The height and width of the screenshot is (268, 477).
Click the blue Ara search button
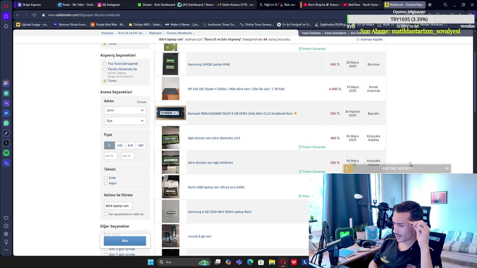[x=125, y=240]
